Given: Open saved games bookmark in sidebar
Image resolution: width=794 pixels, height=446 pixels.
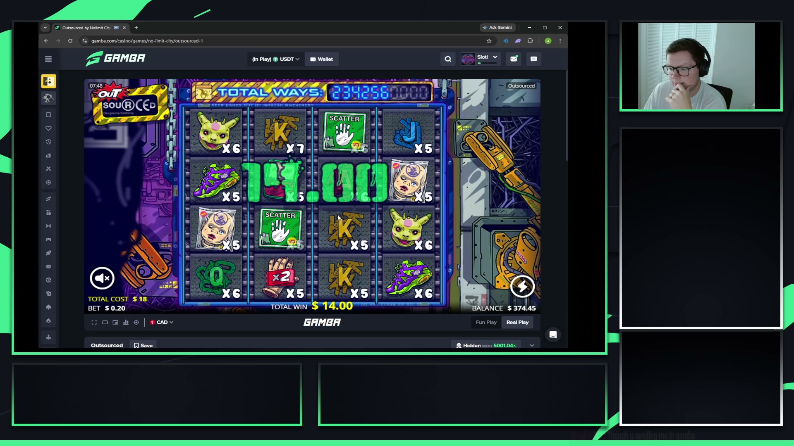Looking at the screenshot, I should tap(48, 115).
